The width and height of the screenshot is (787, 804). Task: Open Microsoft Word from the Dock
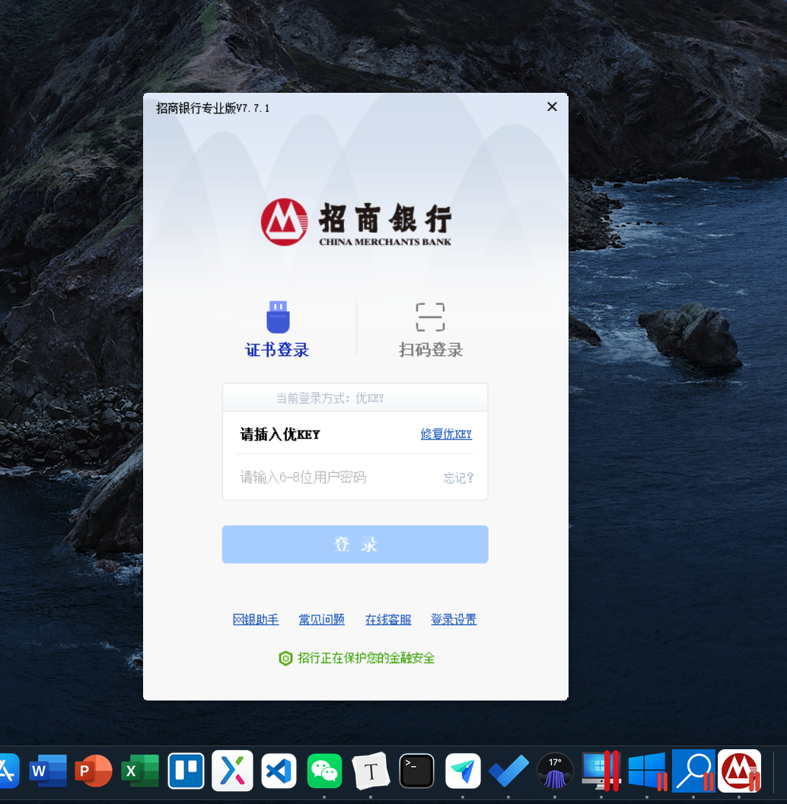pos(48,771)
